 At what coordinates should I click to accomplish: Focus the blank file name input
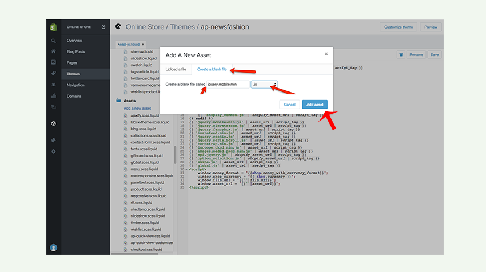(x=228, y=84)
